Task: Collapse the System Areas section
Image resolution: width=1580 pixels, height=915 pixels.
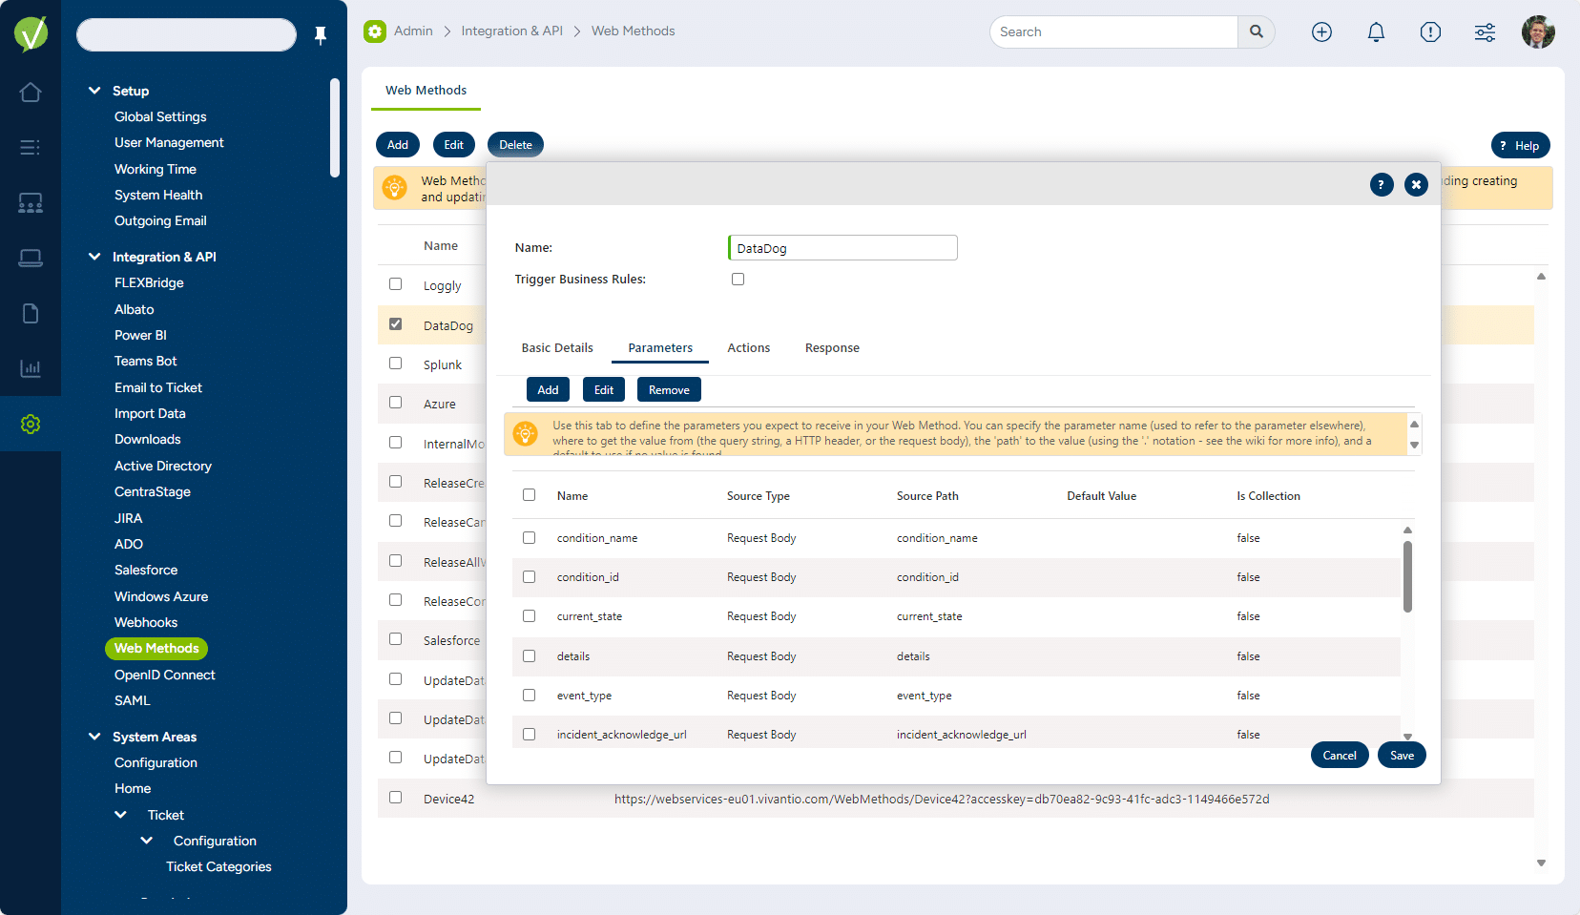Action: point(94,737)
